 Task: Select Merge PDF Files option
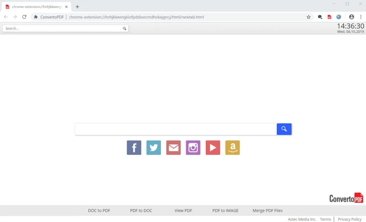click(x=267, y=210)
